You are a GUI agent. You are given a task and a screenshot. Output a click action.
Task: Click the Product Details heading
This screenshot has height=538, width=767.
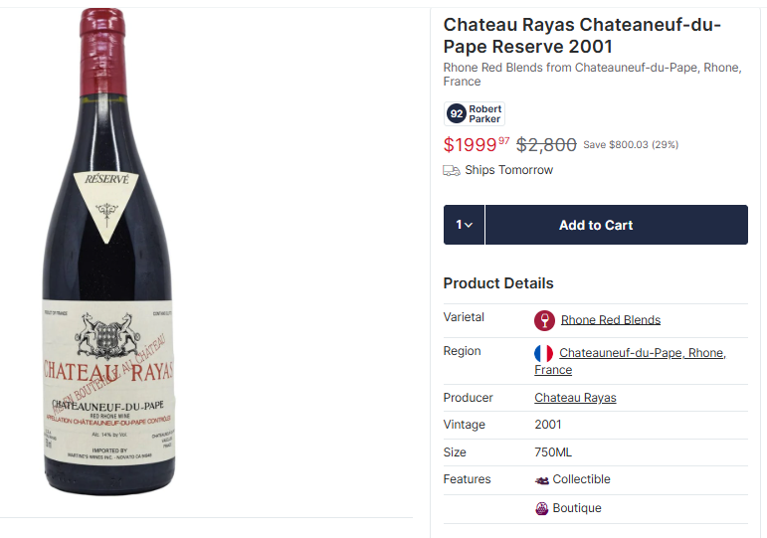coord(498,283)
